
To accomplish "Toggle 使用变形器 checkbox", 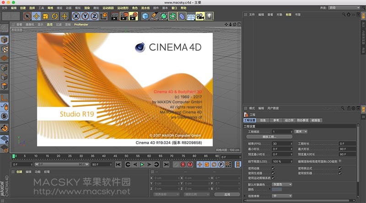I will (340, 173).
